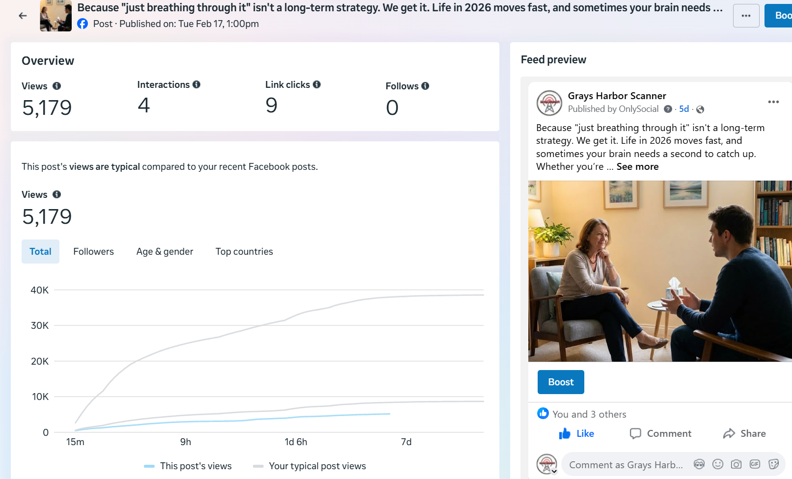Click the Link clicks info icon
Viewport: 792px width, 479px height.
coord(317,84)
